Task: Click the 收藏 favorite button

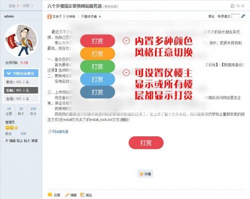Action: tap(145, 174)
